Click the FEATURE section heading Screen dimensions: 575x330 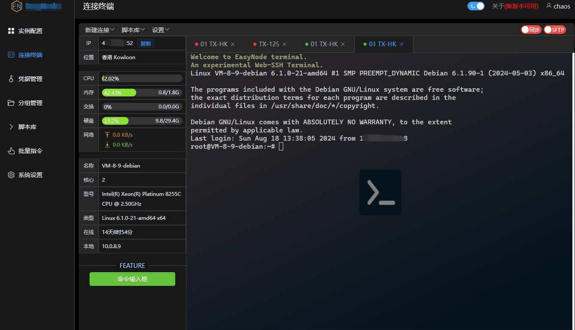[x=132, y=266]
